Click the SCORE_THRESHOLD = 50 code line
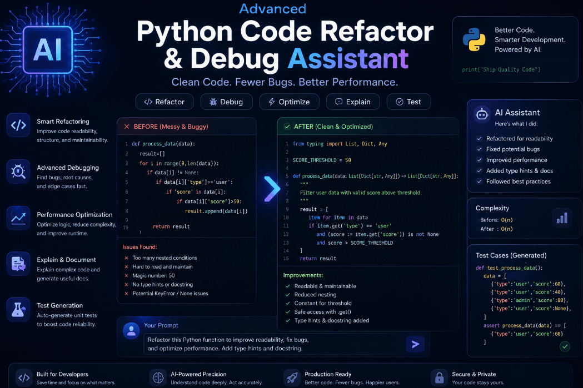The image size is (583, 388). [x=322, y=160]
